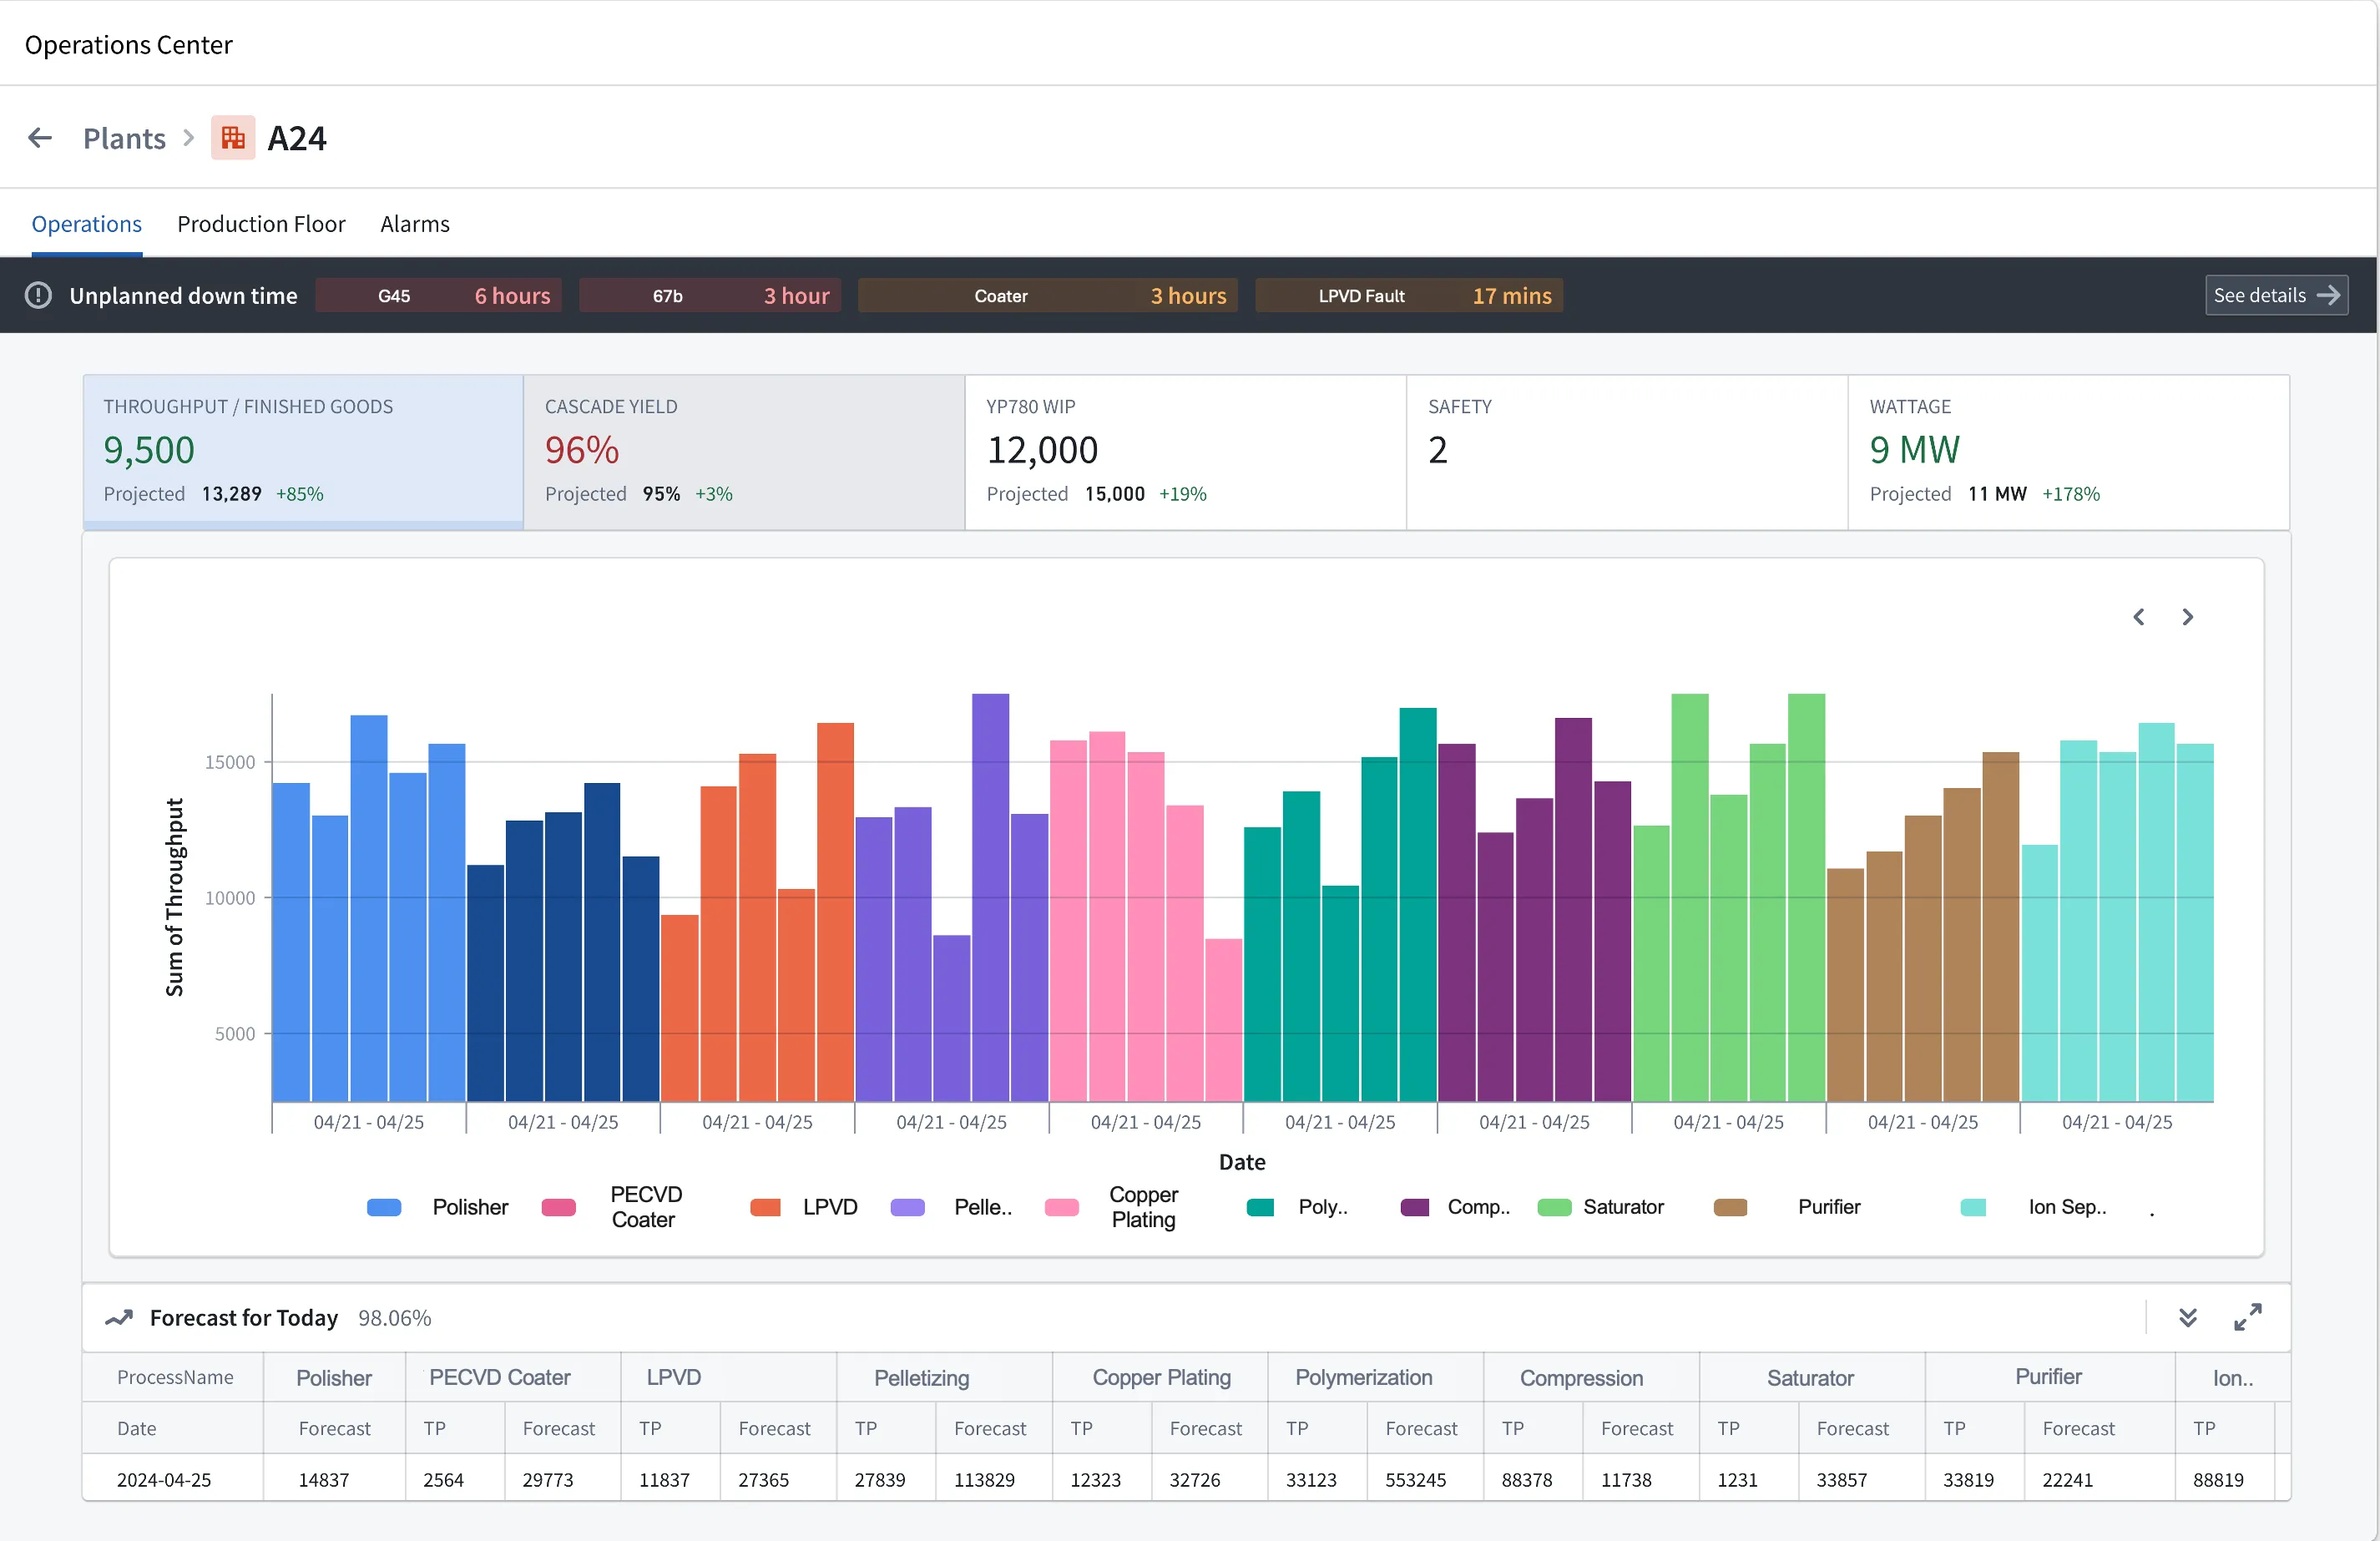Go to next chart page arrow
This screenshot has height=1541, width=2380.
click(2188, 617)
